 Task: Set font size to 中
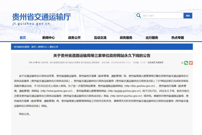coord(36,62)
